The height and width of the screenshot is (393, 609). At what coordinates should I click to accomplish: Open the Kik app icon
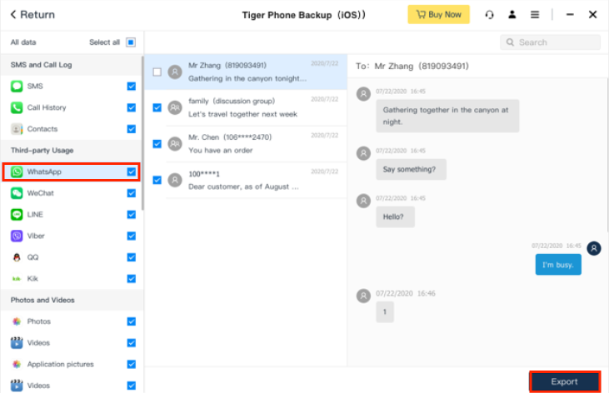pyautogui.click(x=17, y=279)
